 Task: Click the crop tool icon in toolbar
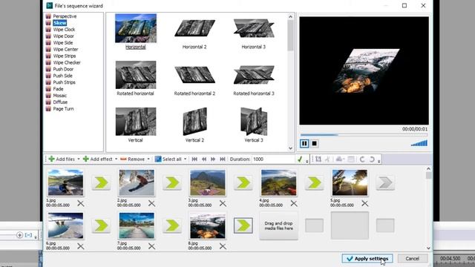tap(318, 159)
